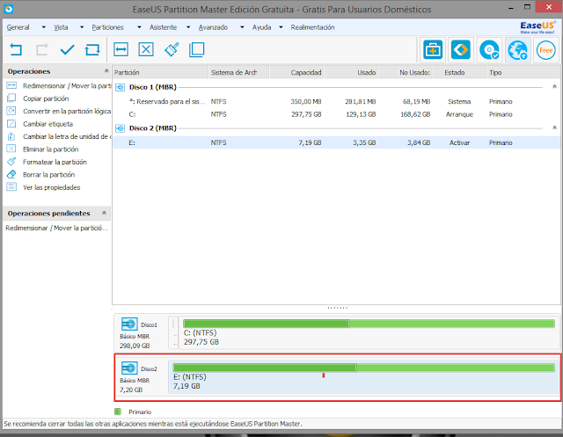
Task: Select the Copy partition toolbar icon
Action: click(x=197, y=49)
